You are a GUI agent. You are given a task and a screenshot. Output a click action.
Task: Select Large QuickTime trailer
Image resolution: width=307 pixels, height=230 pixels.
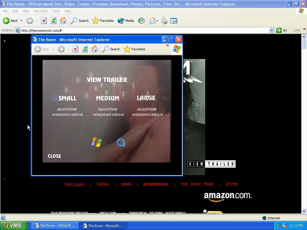tap(147, 109)
